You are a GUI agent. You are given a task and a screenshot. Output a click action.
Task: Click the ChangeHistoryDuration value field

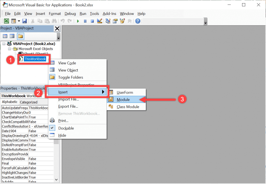38,112
